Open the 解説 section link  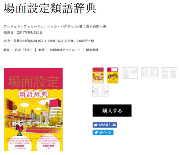[7, 50]
